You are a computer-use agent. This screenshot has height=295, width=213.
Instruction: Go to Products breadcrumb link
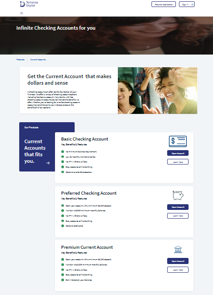[x=21, y=60]
